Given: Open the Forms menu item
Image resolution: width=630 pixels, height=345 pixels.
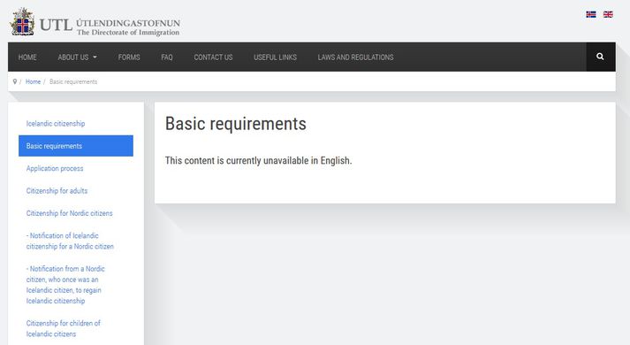Looking at the screenshot, I should pyautogui.click(x=129, y=57).
